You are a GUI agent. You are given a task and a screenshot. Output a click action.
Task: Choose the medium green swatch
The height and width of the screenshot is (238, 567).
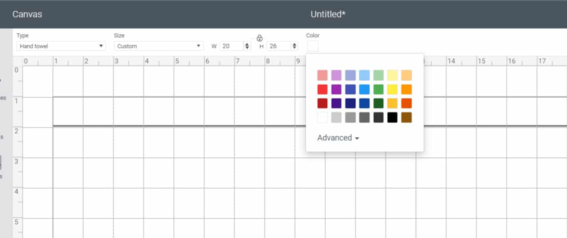click(x=379, y=89)
